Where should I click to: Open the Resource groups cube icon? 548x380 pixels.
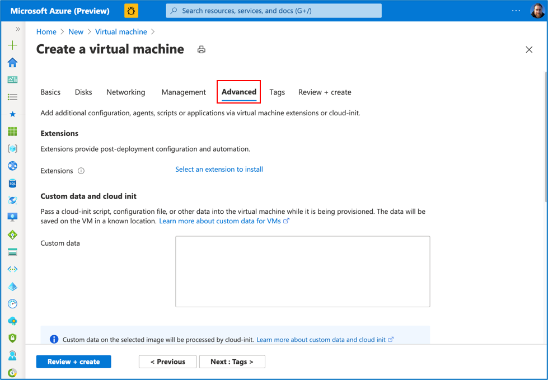(x=12, y=148)
